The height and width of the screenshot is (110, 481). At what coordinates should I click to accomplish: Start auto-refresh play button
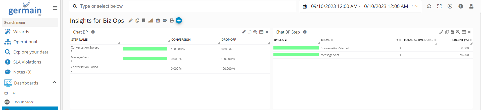point(450,6)
